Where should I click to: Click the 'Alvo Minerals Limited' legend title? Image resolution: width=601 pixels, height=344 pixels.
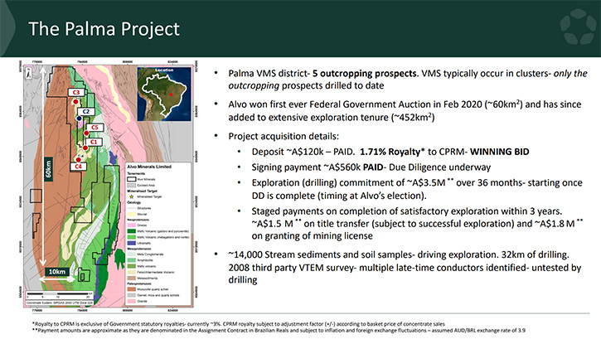pos(149,167)
